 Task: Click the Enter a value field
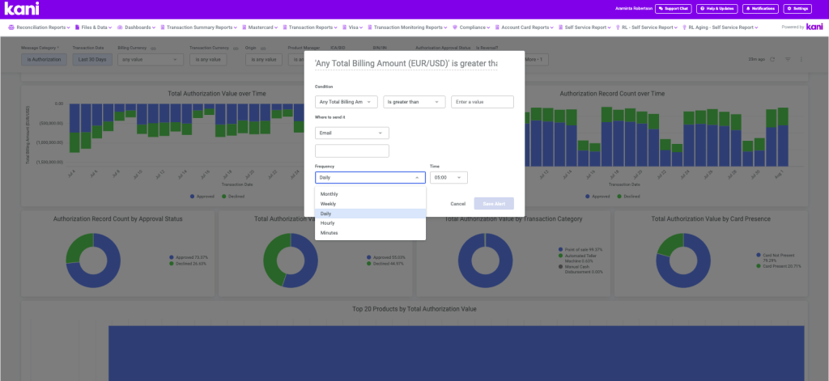click(482, 102)
